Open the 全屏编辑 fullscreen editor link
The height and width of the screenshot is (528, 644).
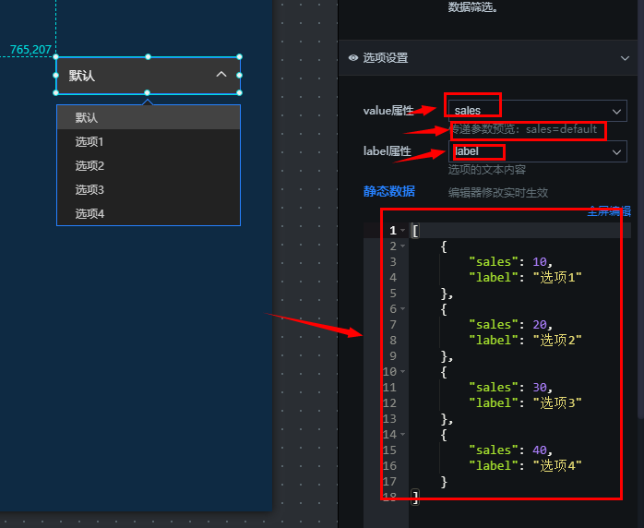pyautogui.click(x=609, y=211)
